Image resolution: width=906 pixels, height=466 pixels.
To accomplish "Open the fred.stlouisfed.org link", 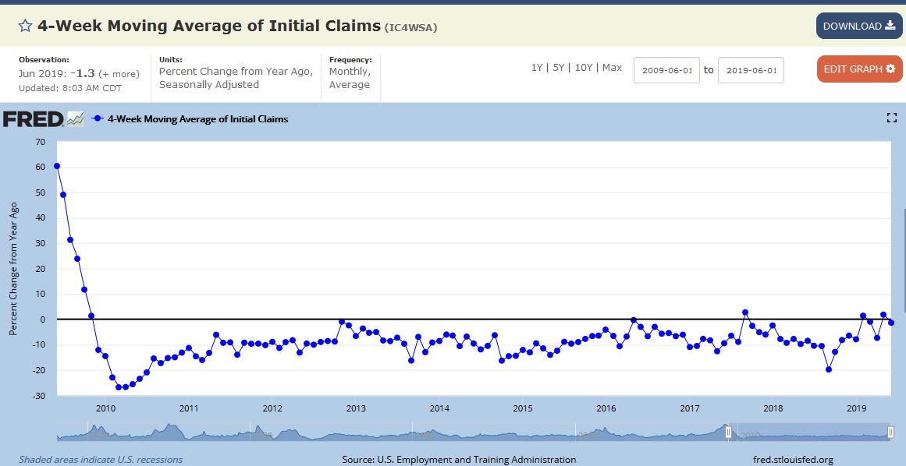I will click(x=792, y=460).
